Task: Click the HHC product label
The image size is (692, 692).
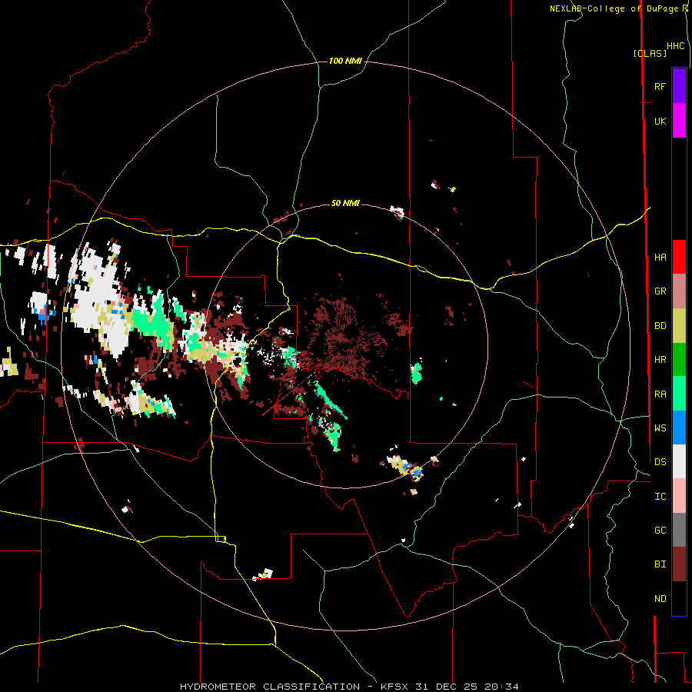Action: click(x=675, y=46)
